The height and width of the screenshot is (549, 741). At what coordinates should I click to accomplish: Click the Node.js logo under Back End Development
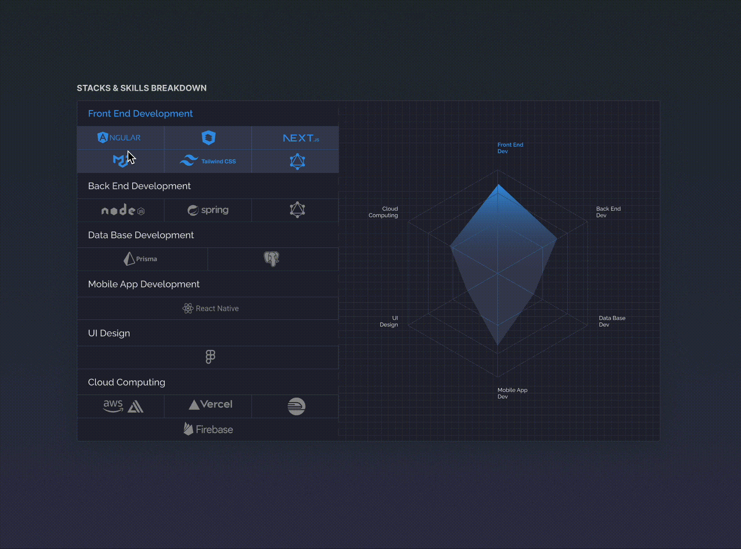[122, 210]
